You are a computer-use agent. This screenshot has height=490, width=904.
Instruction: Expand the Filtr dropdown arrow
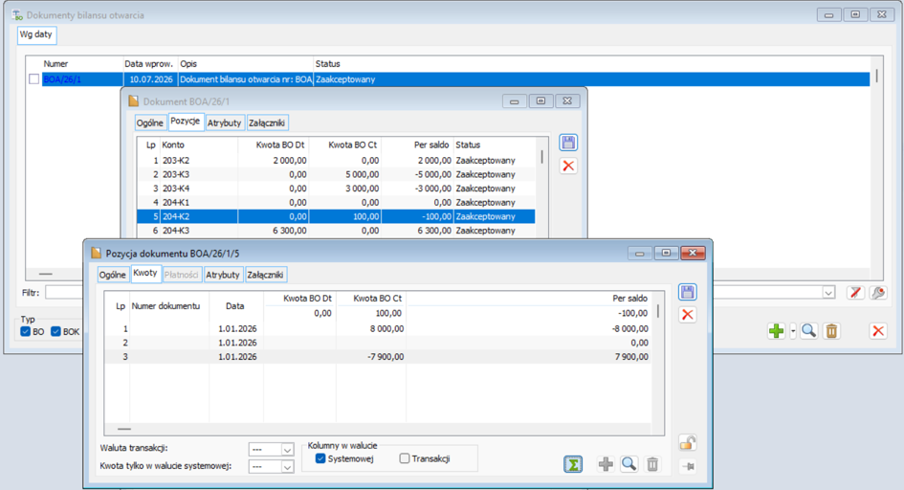[x=828, y=293]
